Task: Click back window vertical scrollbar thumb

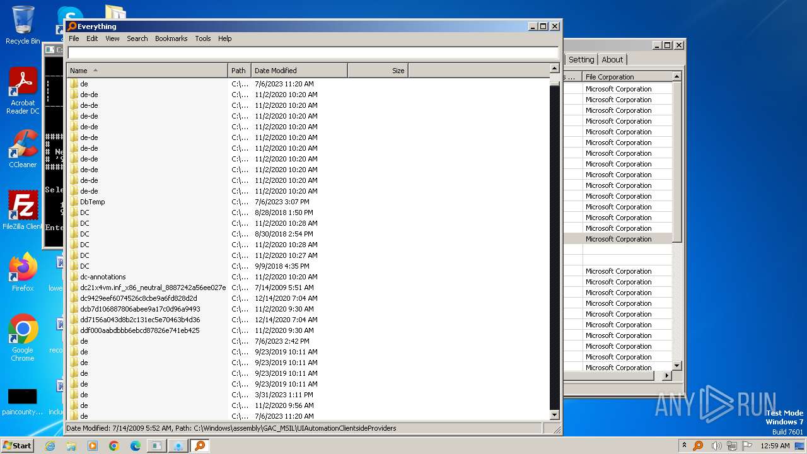Action: point(677,161)
